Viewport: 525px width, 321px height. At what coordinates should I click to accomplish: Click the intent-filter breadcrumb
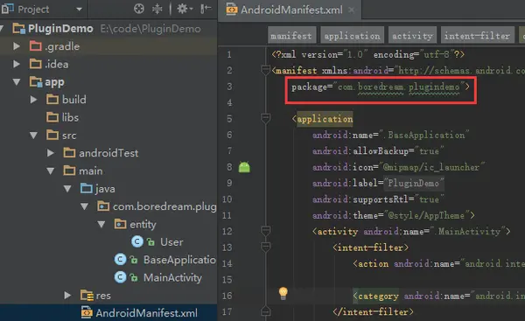coord(478,36)
